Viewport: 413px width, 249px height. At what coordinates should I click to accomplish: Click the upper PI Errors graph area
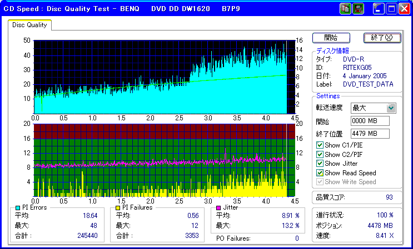pos(165,77)
